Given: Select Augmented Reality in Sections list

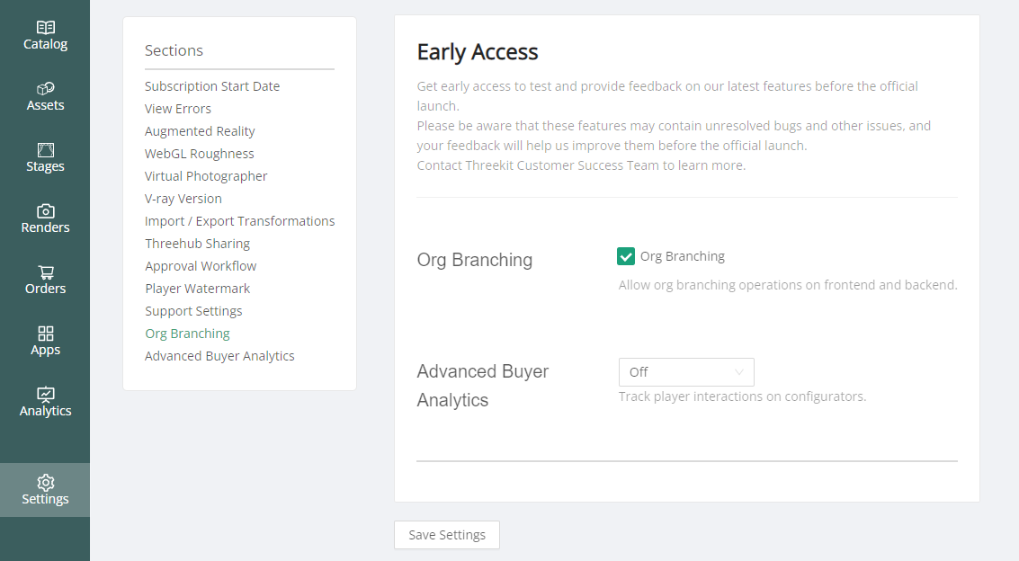Looking at the screenshot, I should pyautogui.click(x=200, y=131).
